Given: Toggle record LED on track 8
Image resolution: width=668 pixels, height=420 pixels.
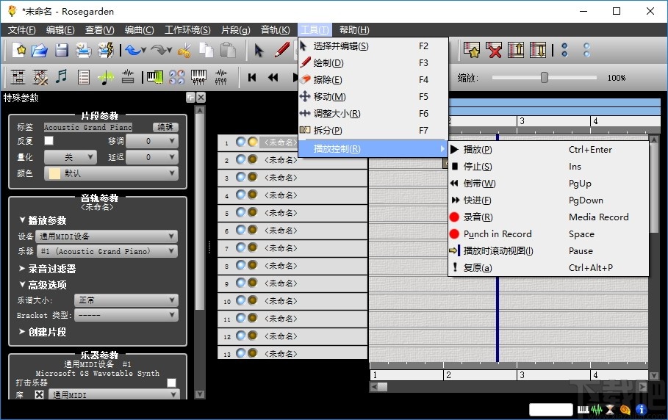Looking at the screenshot, I should point(252,264).
